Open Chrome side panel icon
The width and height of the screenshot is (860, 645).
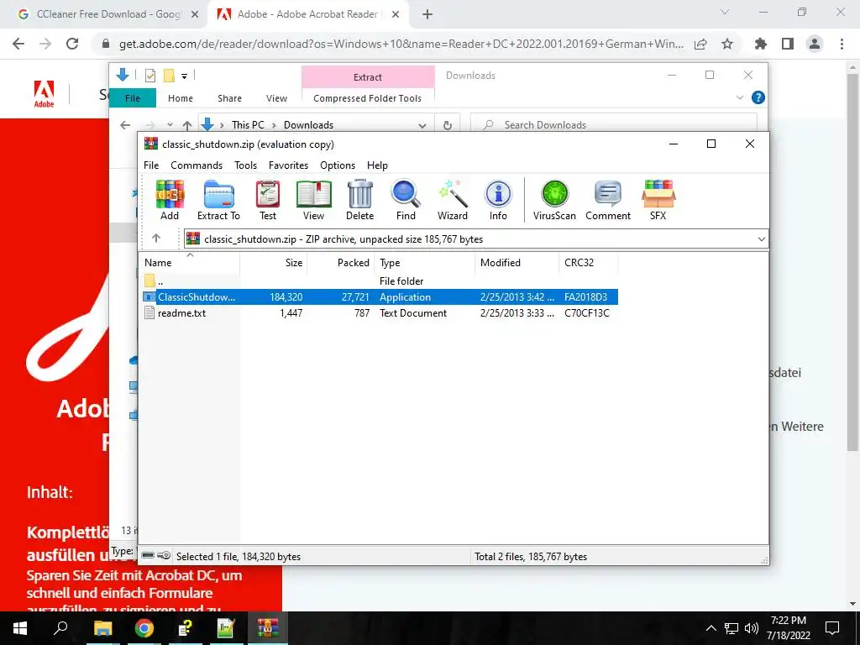click(x=788, y=44)
